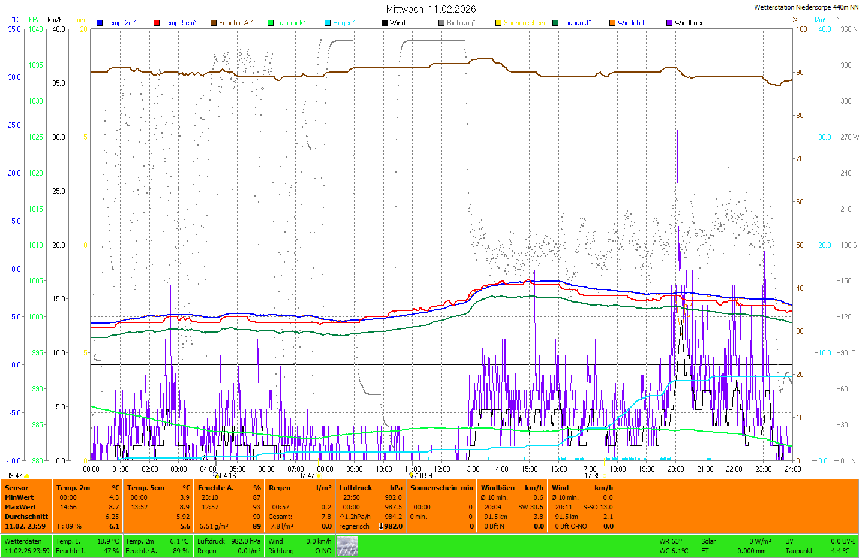Click the green Luftdruck legend square
The width and height of the screenshot is (859, 558).
[x=271, y=23]
